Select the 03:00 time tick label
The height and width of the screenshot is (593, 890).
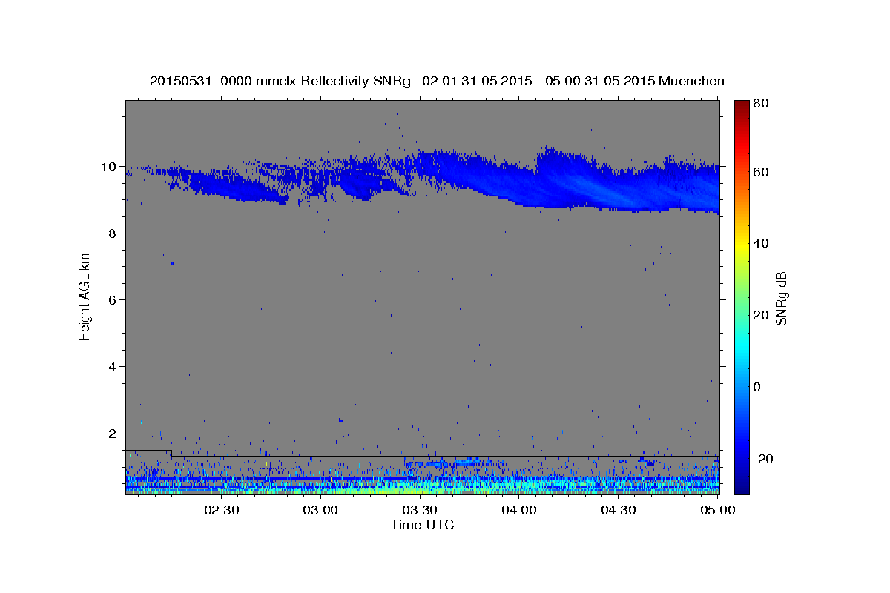pyautogui.click(x=320, y=510)
